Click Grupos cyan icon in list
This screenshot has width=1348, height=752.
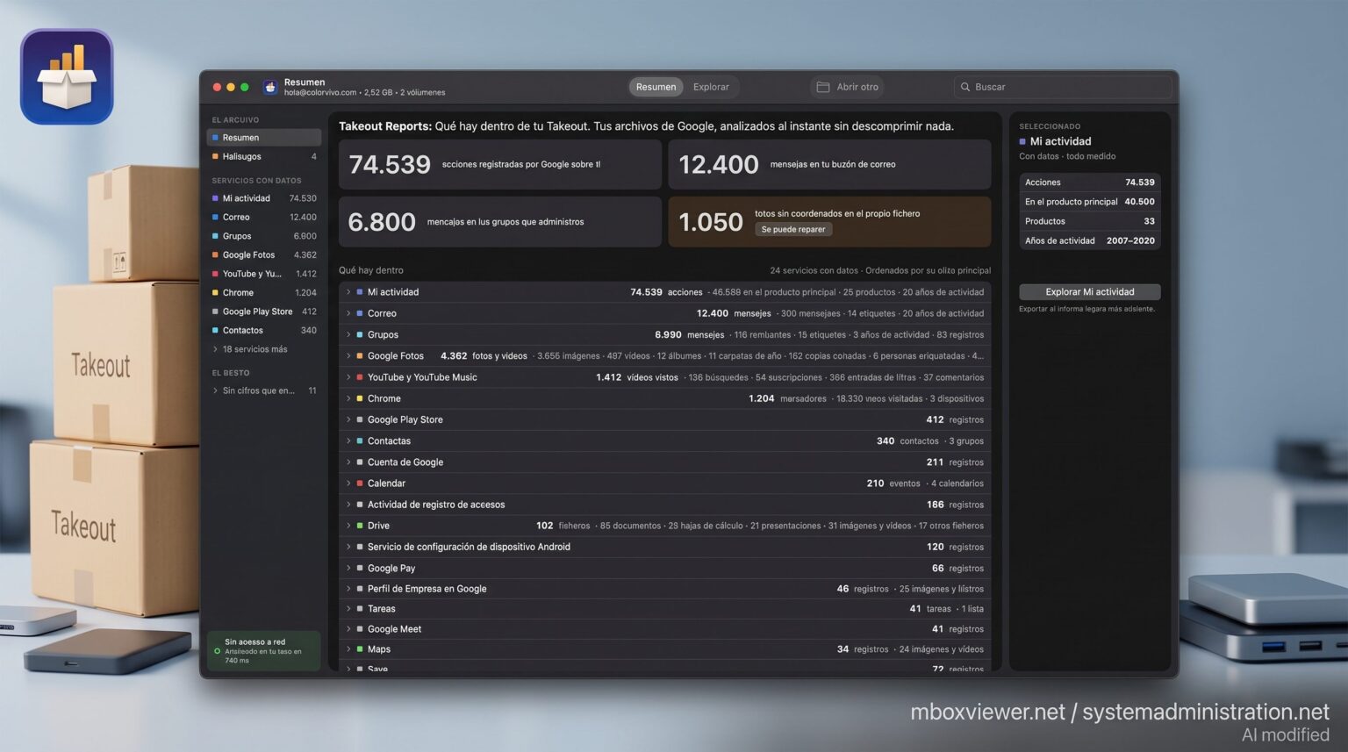pos(360,334)
